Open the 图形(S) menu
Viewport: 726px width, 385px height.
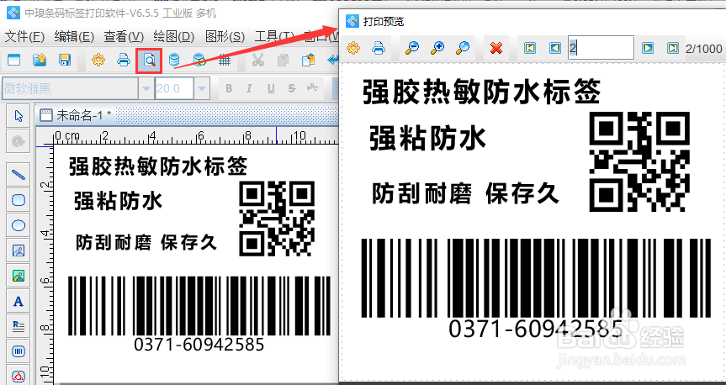pos(225,36)
